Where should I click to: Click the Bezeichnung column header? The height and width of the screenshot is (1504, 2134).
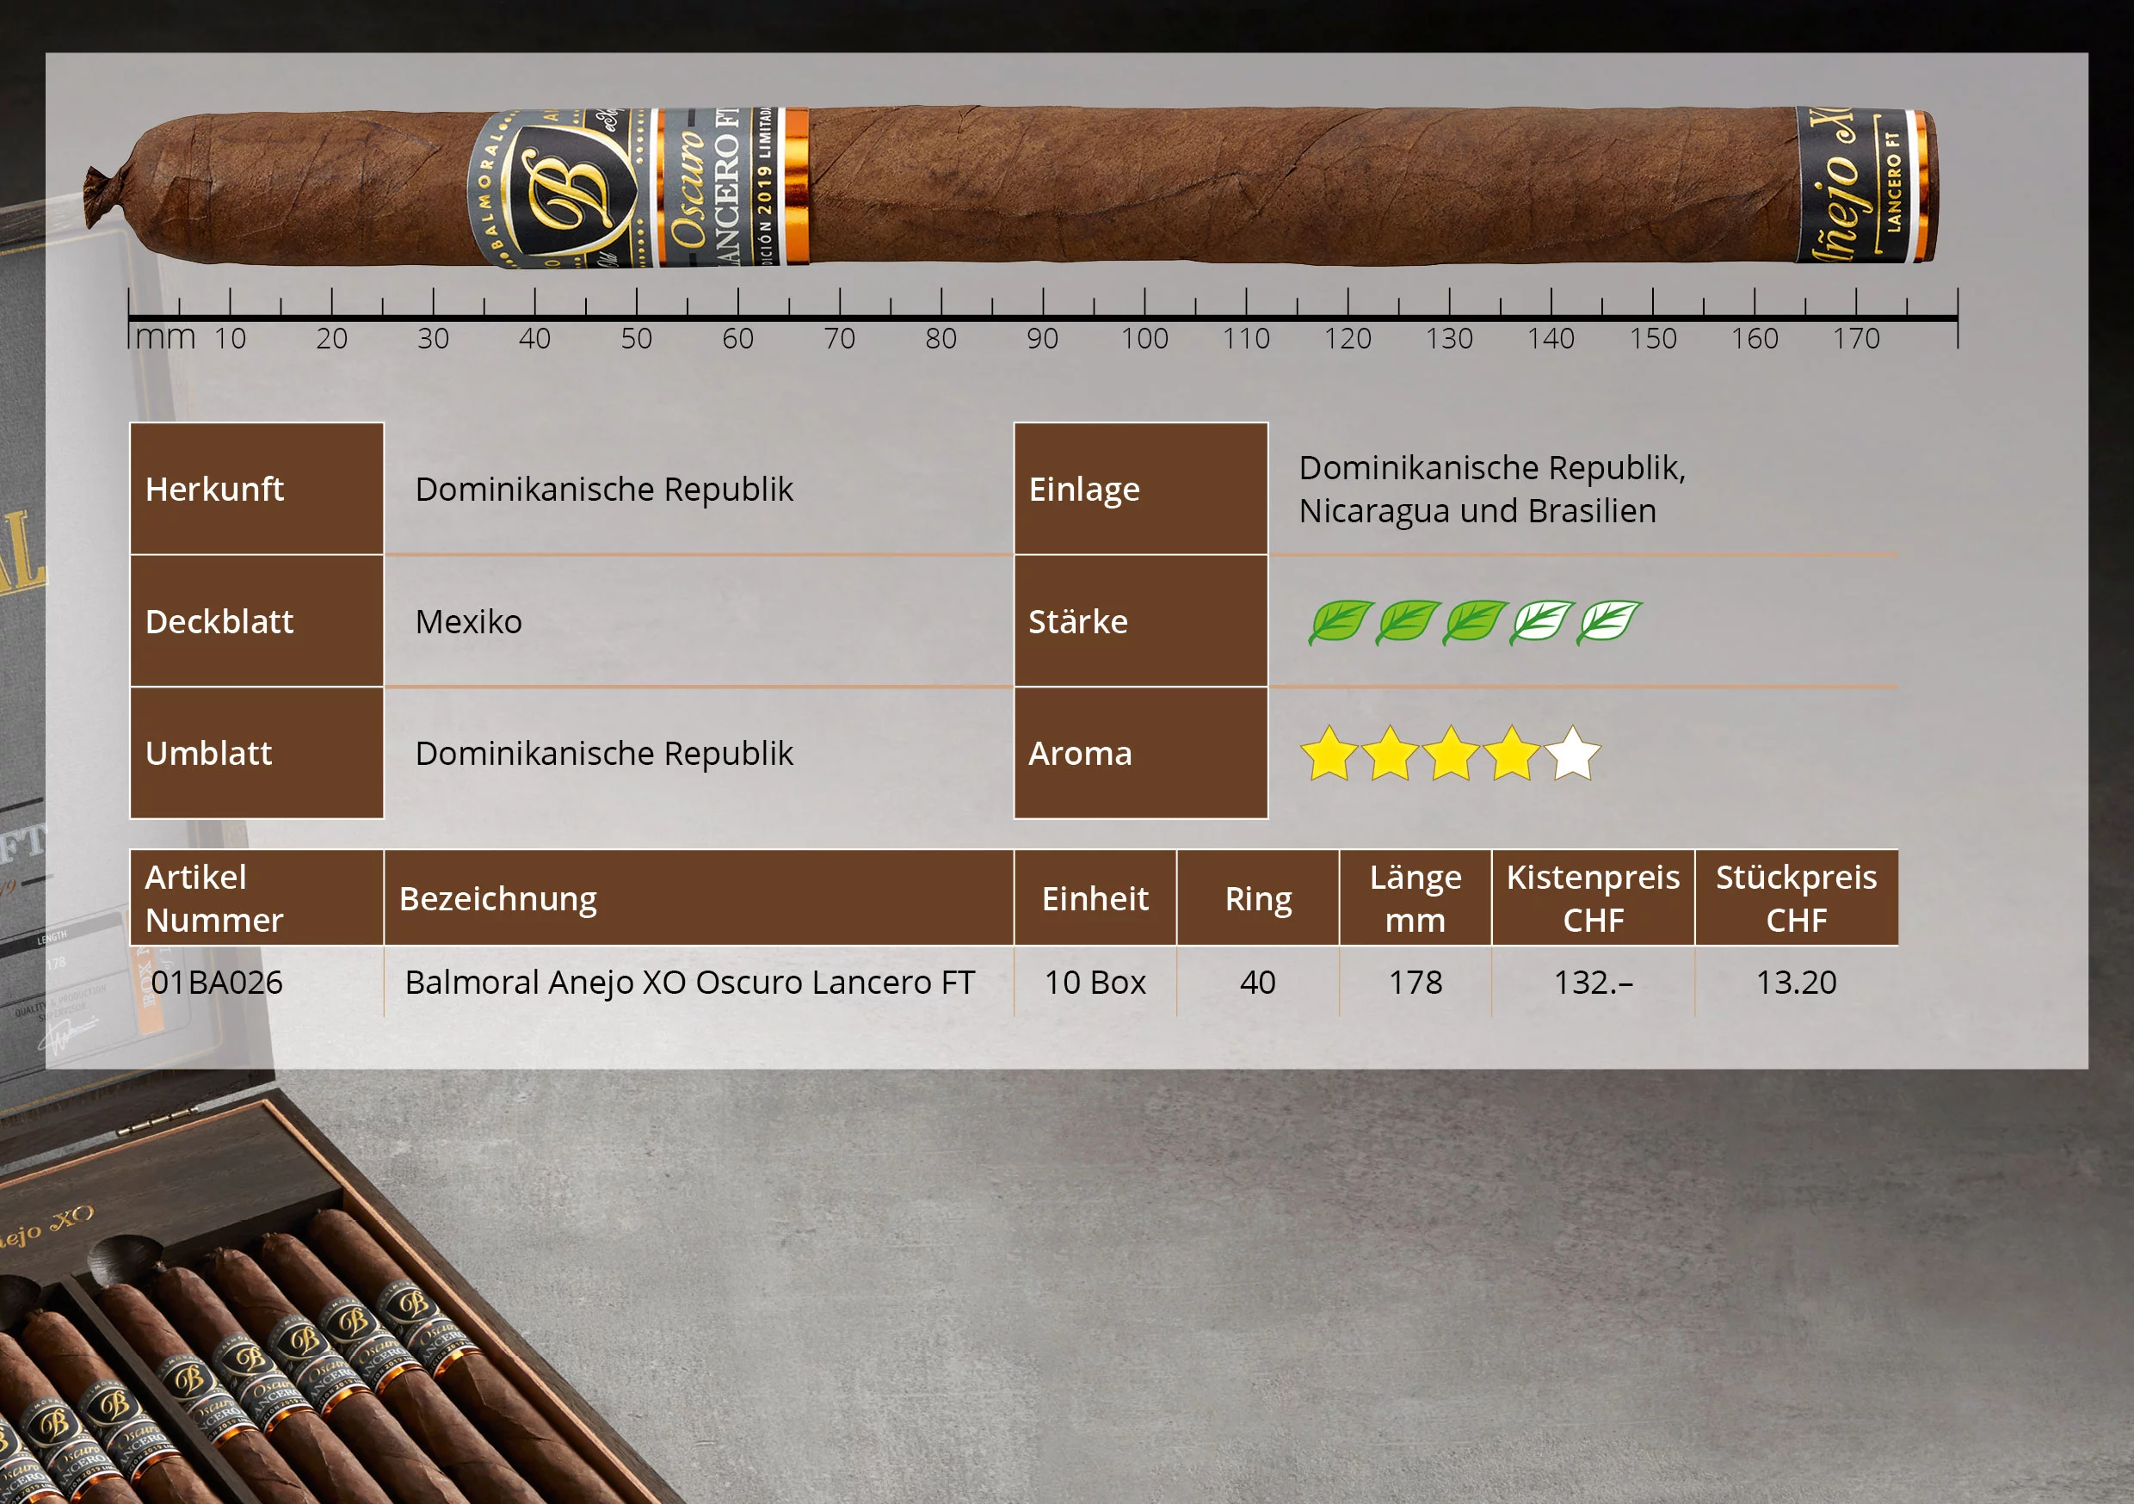699,898
